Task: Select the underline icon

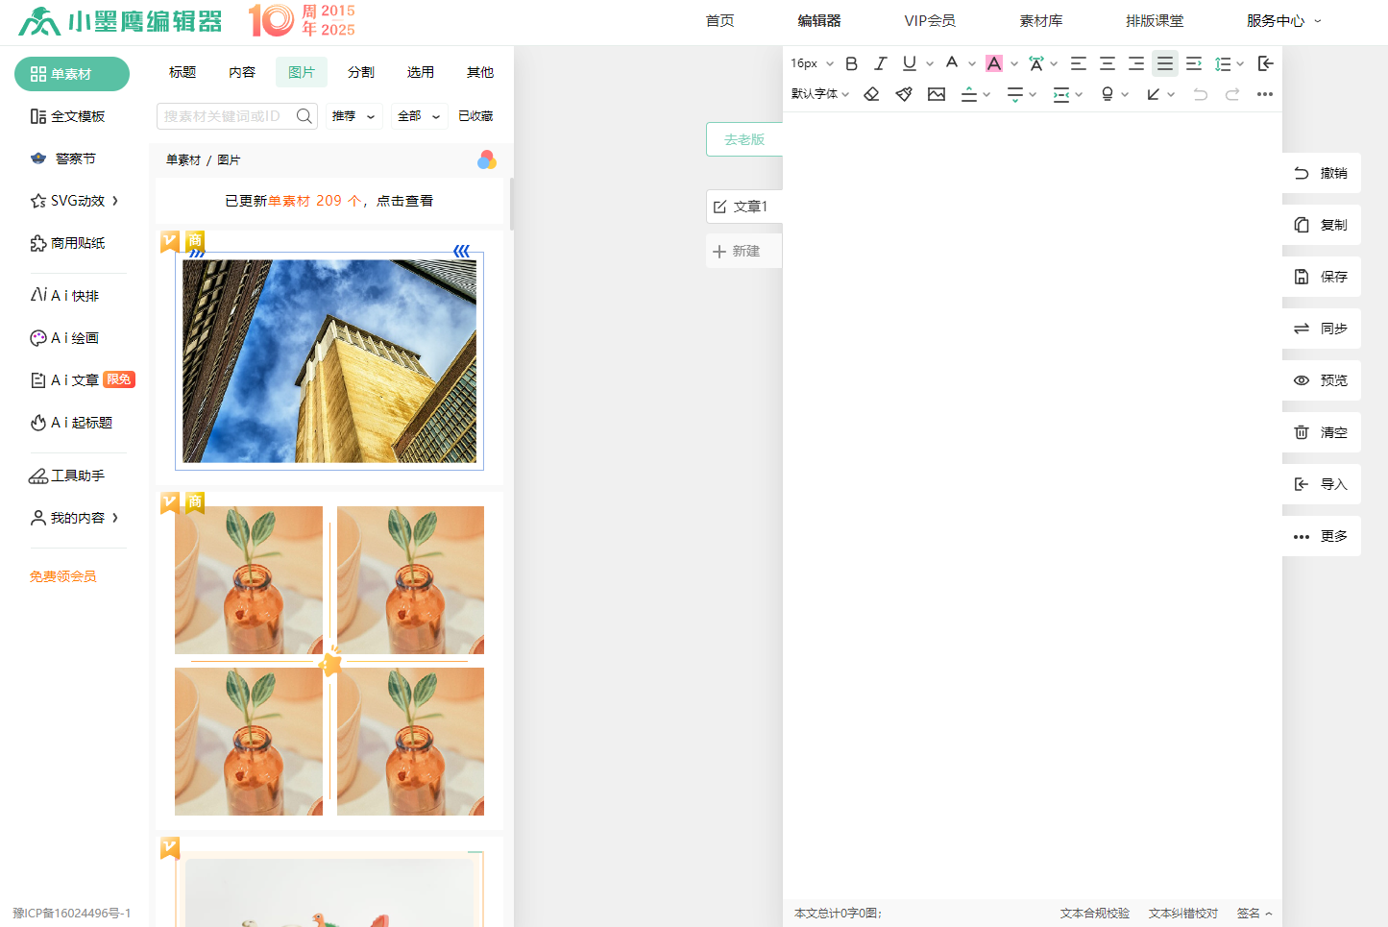Action: [x=907, y=63]
